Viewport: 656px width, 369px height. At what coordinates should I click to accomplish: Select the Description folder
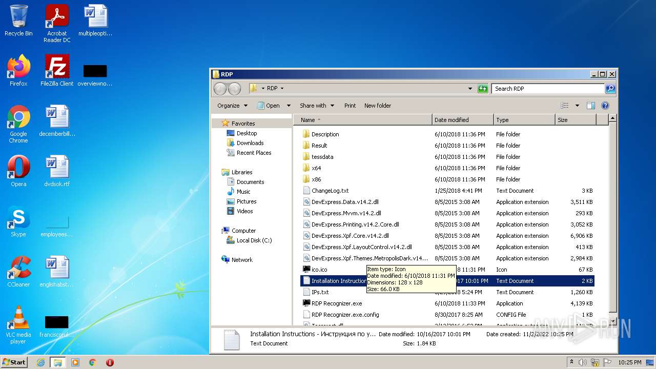pos(325,134)
